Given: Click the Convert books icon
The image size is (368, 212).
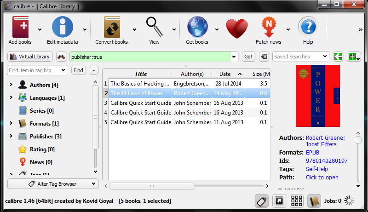Looking at the screenshot, I should click(112, 27).
